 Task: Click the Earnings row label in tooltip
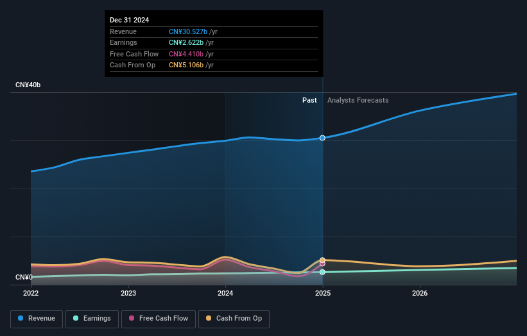(x=123, y=42)
